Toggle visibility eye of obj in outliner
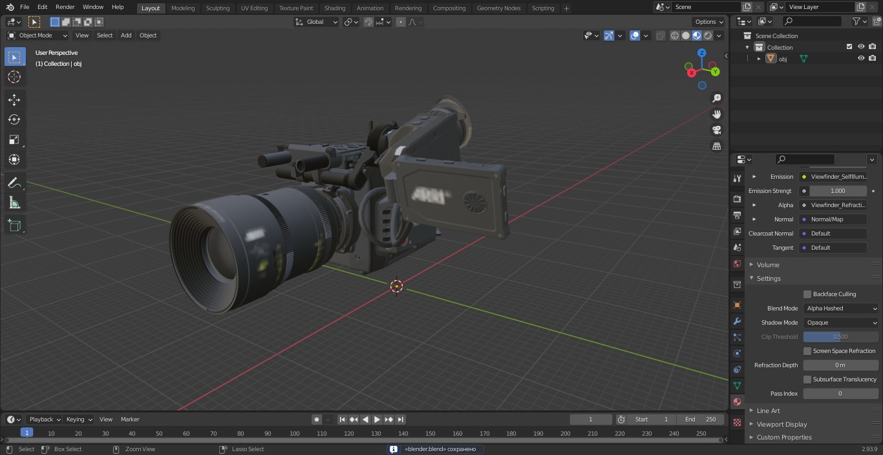The image size is (883, 455). point(861,58)
